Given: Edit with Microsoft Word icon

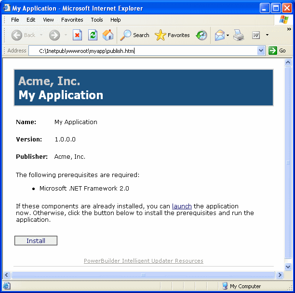Looking at the screenshot, I should tap(256, 35).
